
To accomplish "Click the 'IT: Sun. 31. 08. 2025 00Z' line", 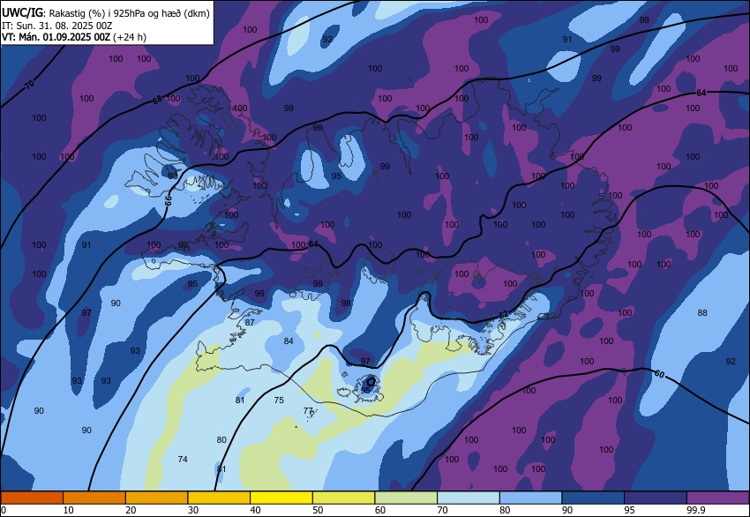I will click(57, 26).
